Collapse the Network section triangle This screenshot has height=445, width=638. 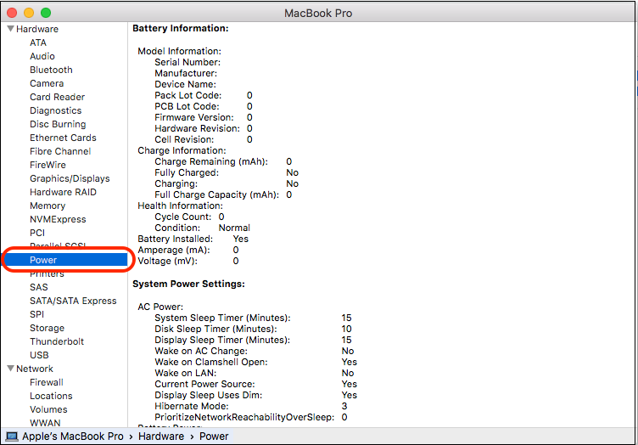click(x=10, y=368)
